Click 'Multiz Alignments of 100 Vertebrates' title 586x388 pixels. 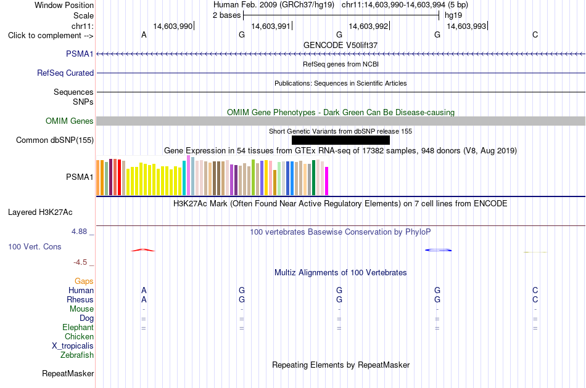coord(340,273)
